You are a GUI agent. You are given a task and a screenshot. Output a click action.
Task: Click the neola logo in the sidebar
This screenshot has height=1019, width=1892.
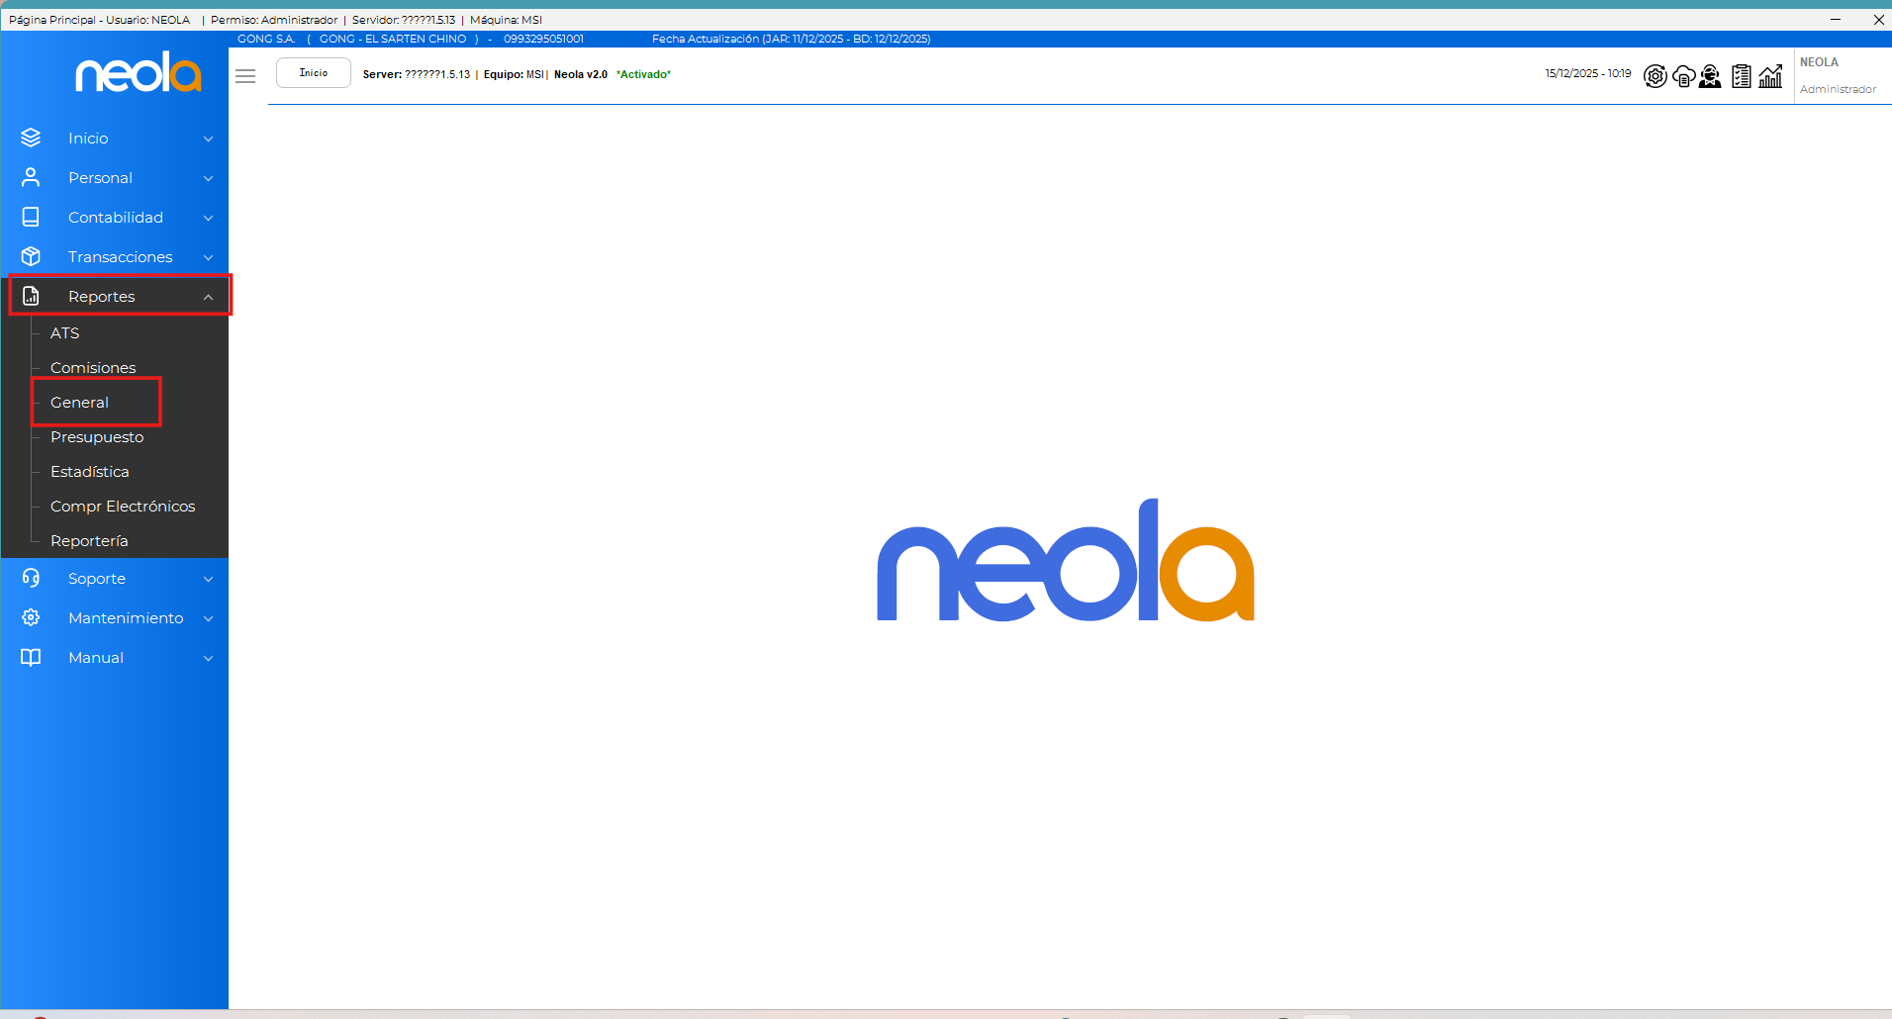point(138,73)
